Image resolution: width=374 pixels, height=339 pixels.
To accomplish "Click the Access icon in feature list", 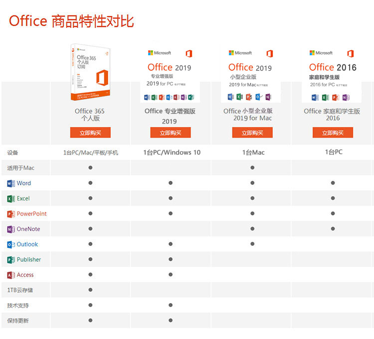I will [11, 275].
